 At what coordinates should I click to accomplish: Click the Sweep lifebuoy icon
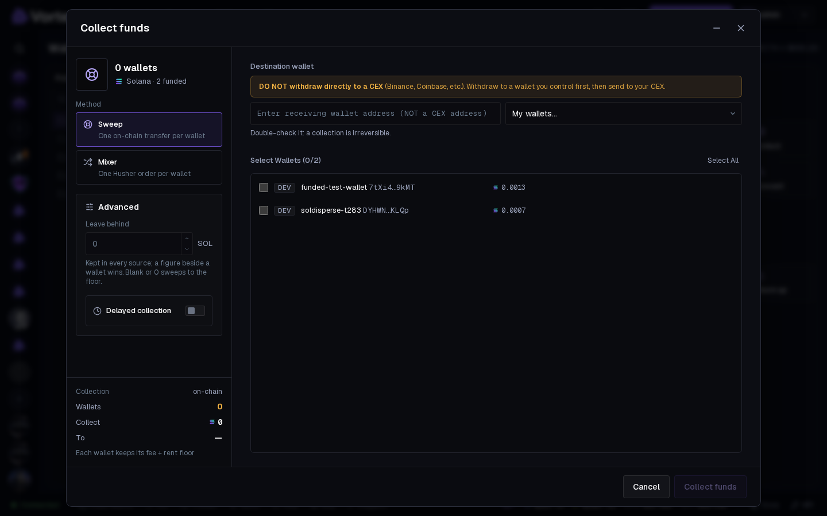point(88,124)
